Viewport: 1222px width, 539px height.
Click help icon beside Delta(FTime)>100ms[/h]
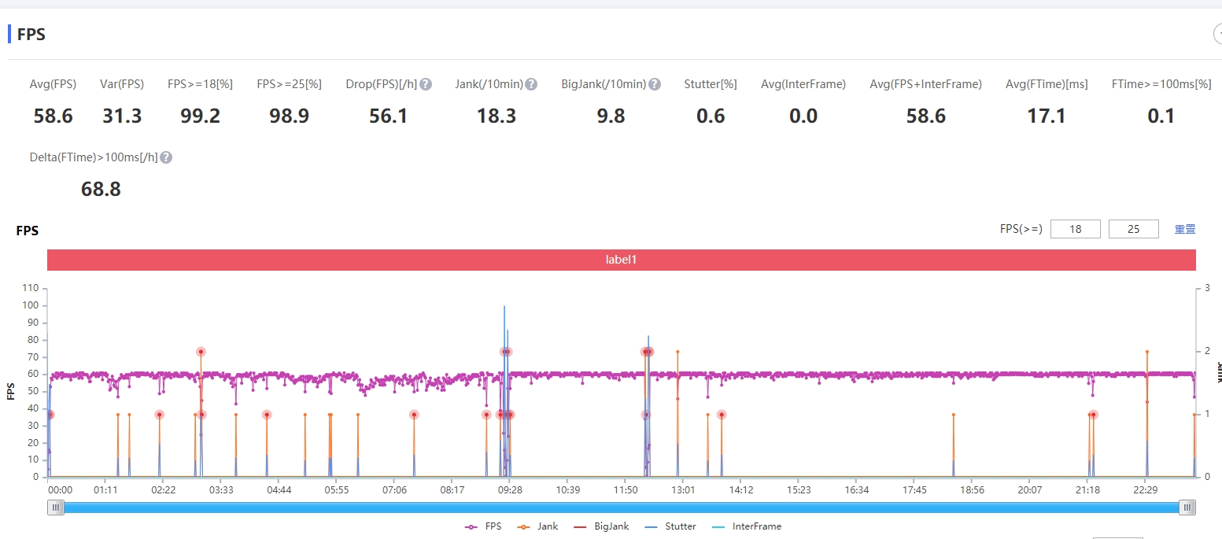click(166, 157)
